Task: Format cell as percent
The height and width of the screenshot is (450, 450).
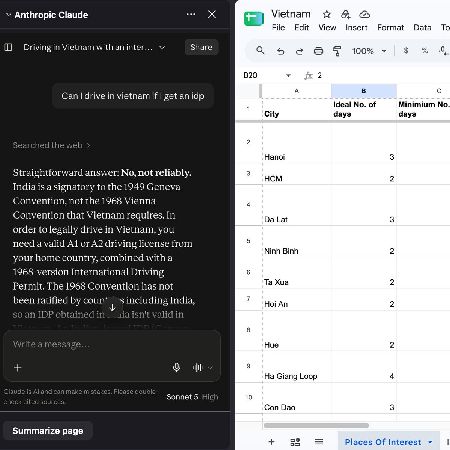Action: tap(424, 51)
